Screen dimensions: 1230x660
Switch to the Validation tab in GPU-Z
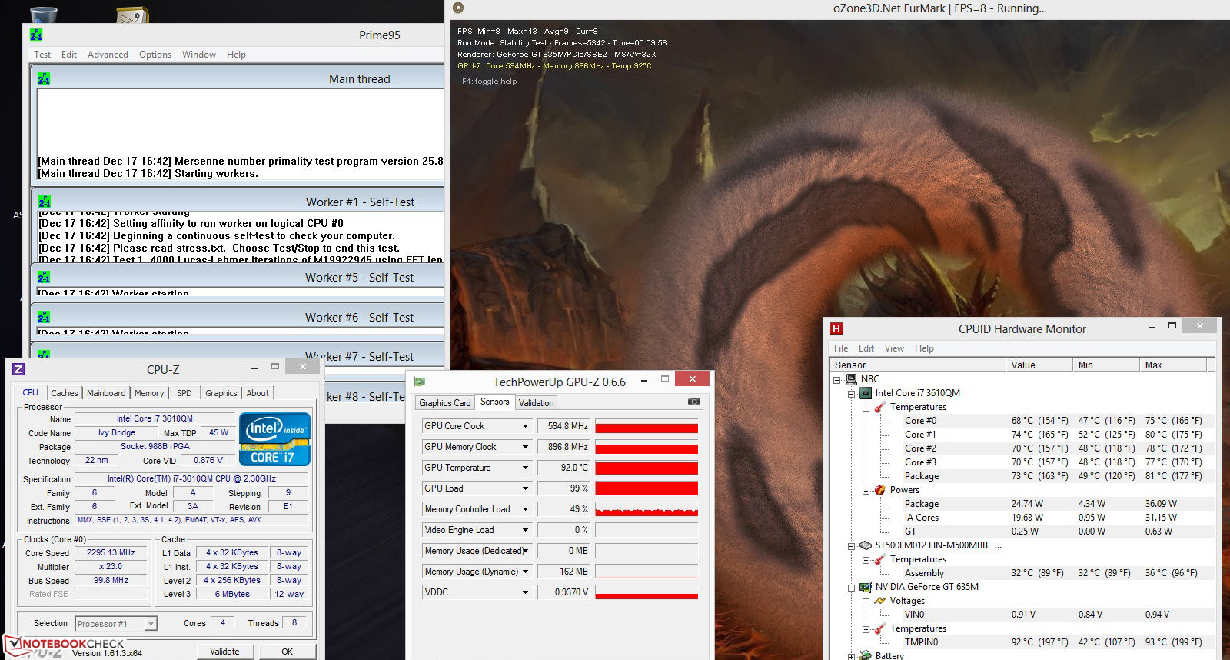536,403
